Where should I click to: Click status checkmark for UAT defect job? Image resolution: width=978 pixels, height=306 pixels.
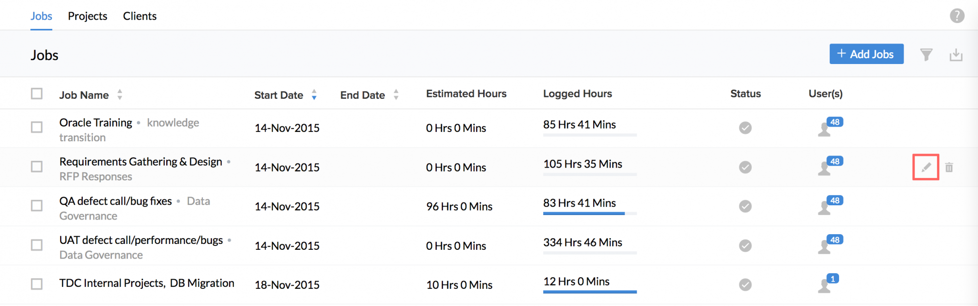point(745,245)
